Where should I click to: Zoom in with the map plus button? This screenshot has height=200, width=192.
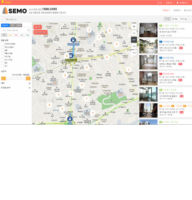point(134,27)
